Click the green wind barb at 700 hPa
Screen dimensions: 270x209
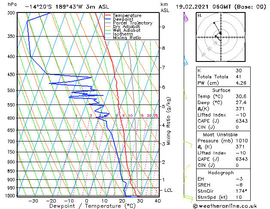pyautogui.click(x=188, y=144)
